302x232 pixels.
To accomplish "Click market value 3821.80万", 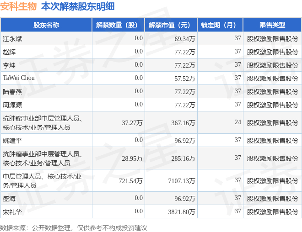I will [182, 212].
